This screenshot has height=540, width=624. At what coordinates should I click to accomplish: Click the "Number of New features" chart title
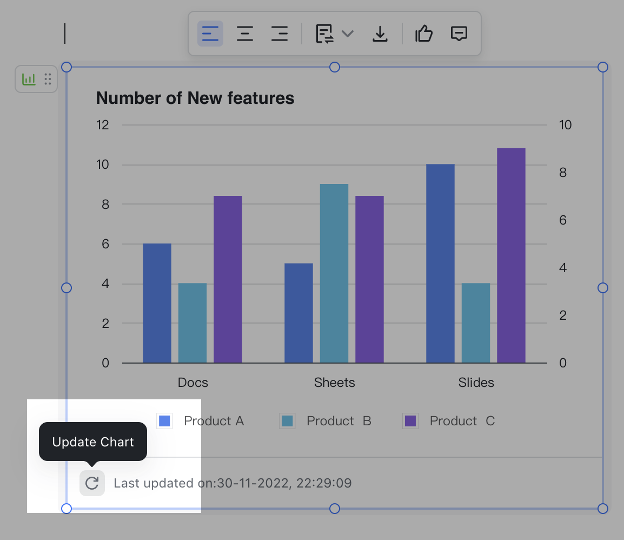pos(195,98)
